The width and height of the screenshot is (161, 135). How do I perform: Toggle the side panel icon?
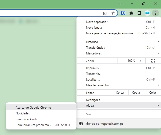click(x=139, y=13)
